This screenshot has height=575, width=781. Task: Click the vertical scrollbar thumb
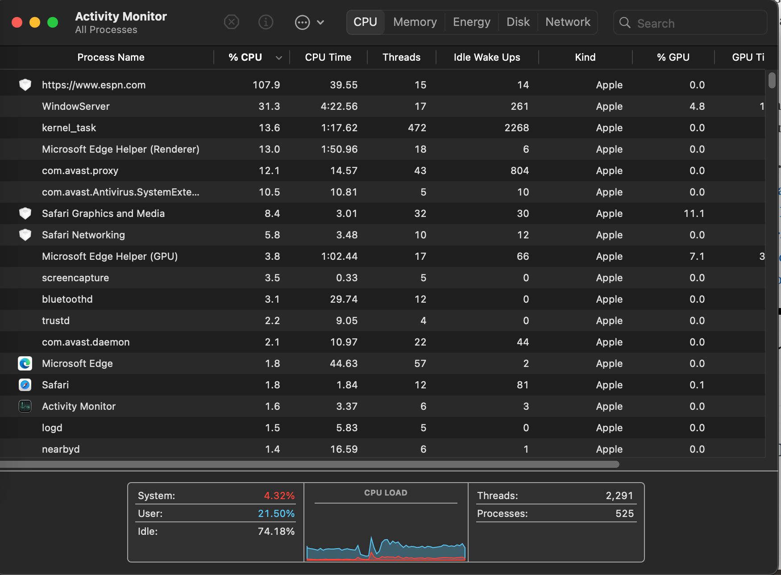772,80
